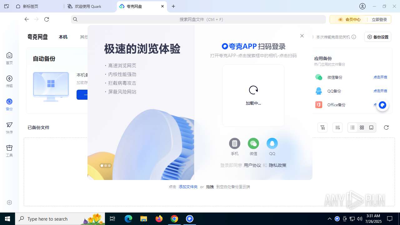Open the Windows notification center
Screen dimensions: 400x225
click(390, 219)
